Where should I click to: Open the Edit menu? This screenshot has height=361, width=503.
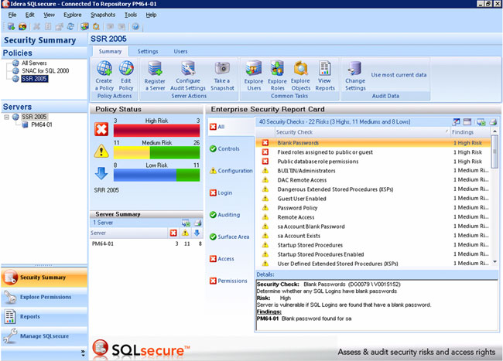(30, 15)
